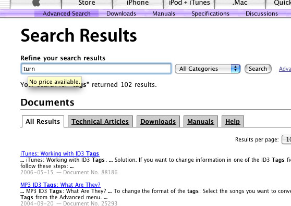
Task: Switch to the Help tab
Action: tap(233, 121)
